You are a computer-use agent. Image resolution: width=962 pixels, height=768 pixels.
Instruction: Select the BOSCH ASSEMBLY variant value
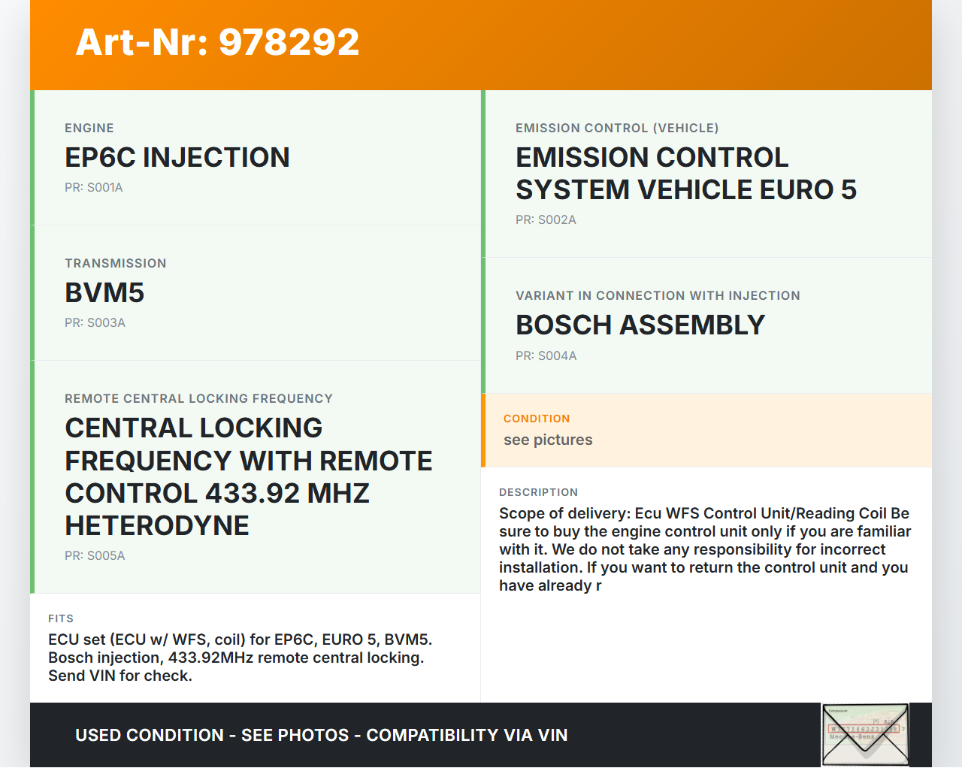pyautogui.click(x=640, y=325)
